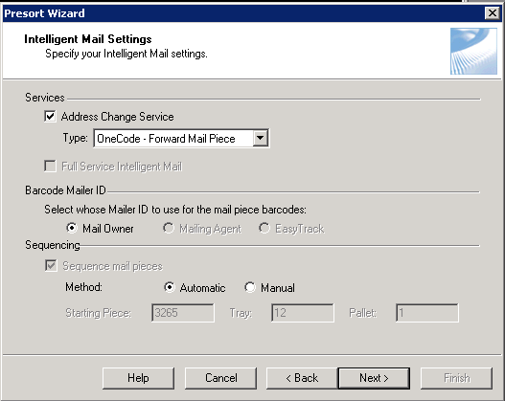Cancel the wizard
This screenshot has height=401, width=505.
pos(221,378)
